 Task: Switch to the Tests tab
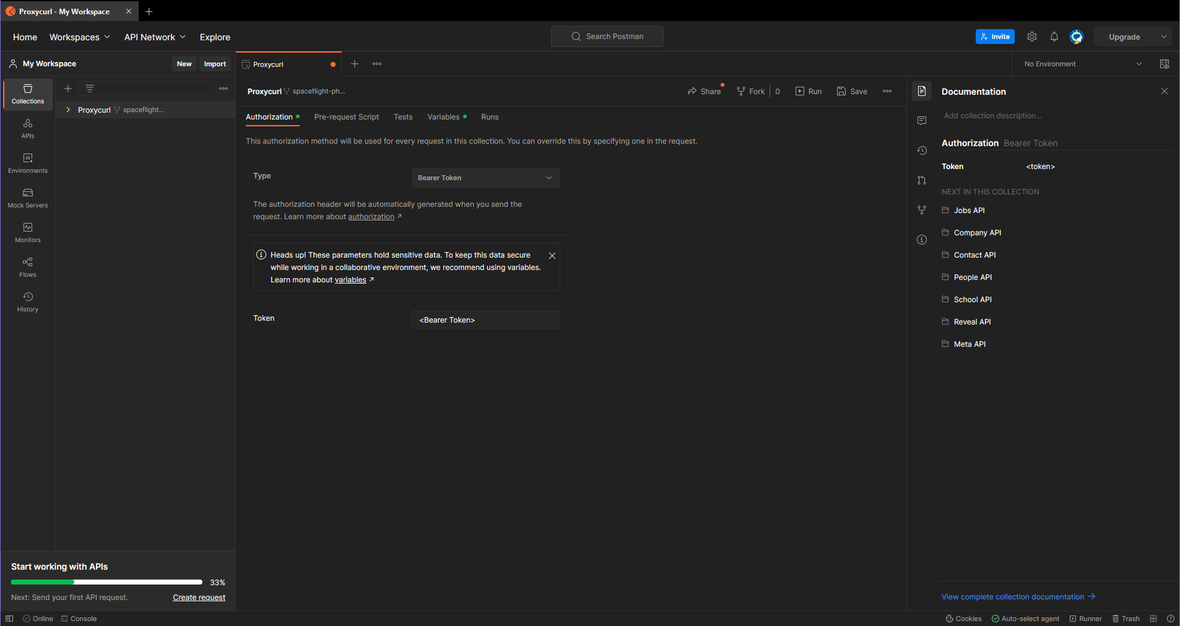tap(403, 117)
